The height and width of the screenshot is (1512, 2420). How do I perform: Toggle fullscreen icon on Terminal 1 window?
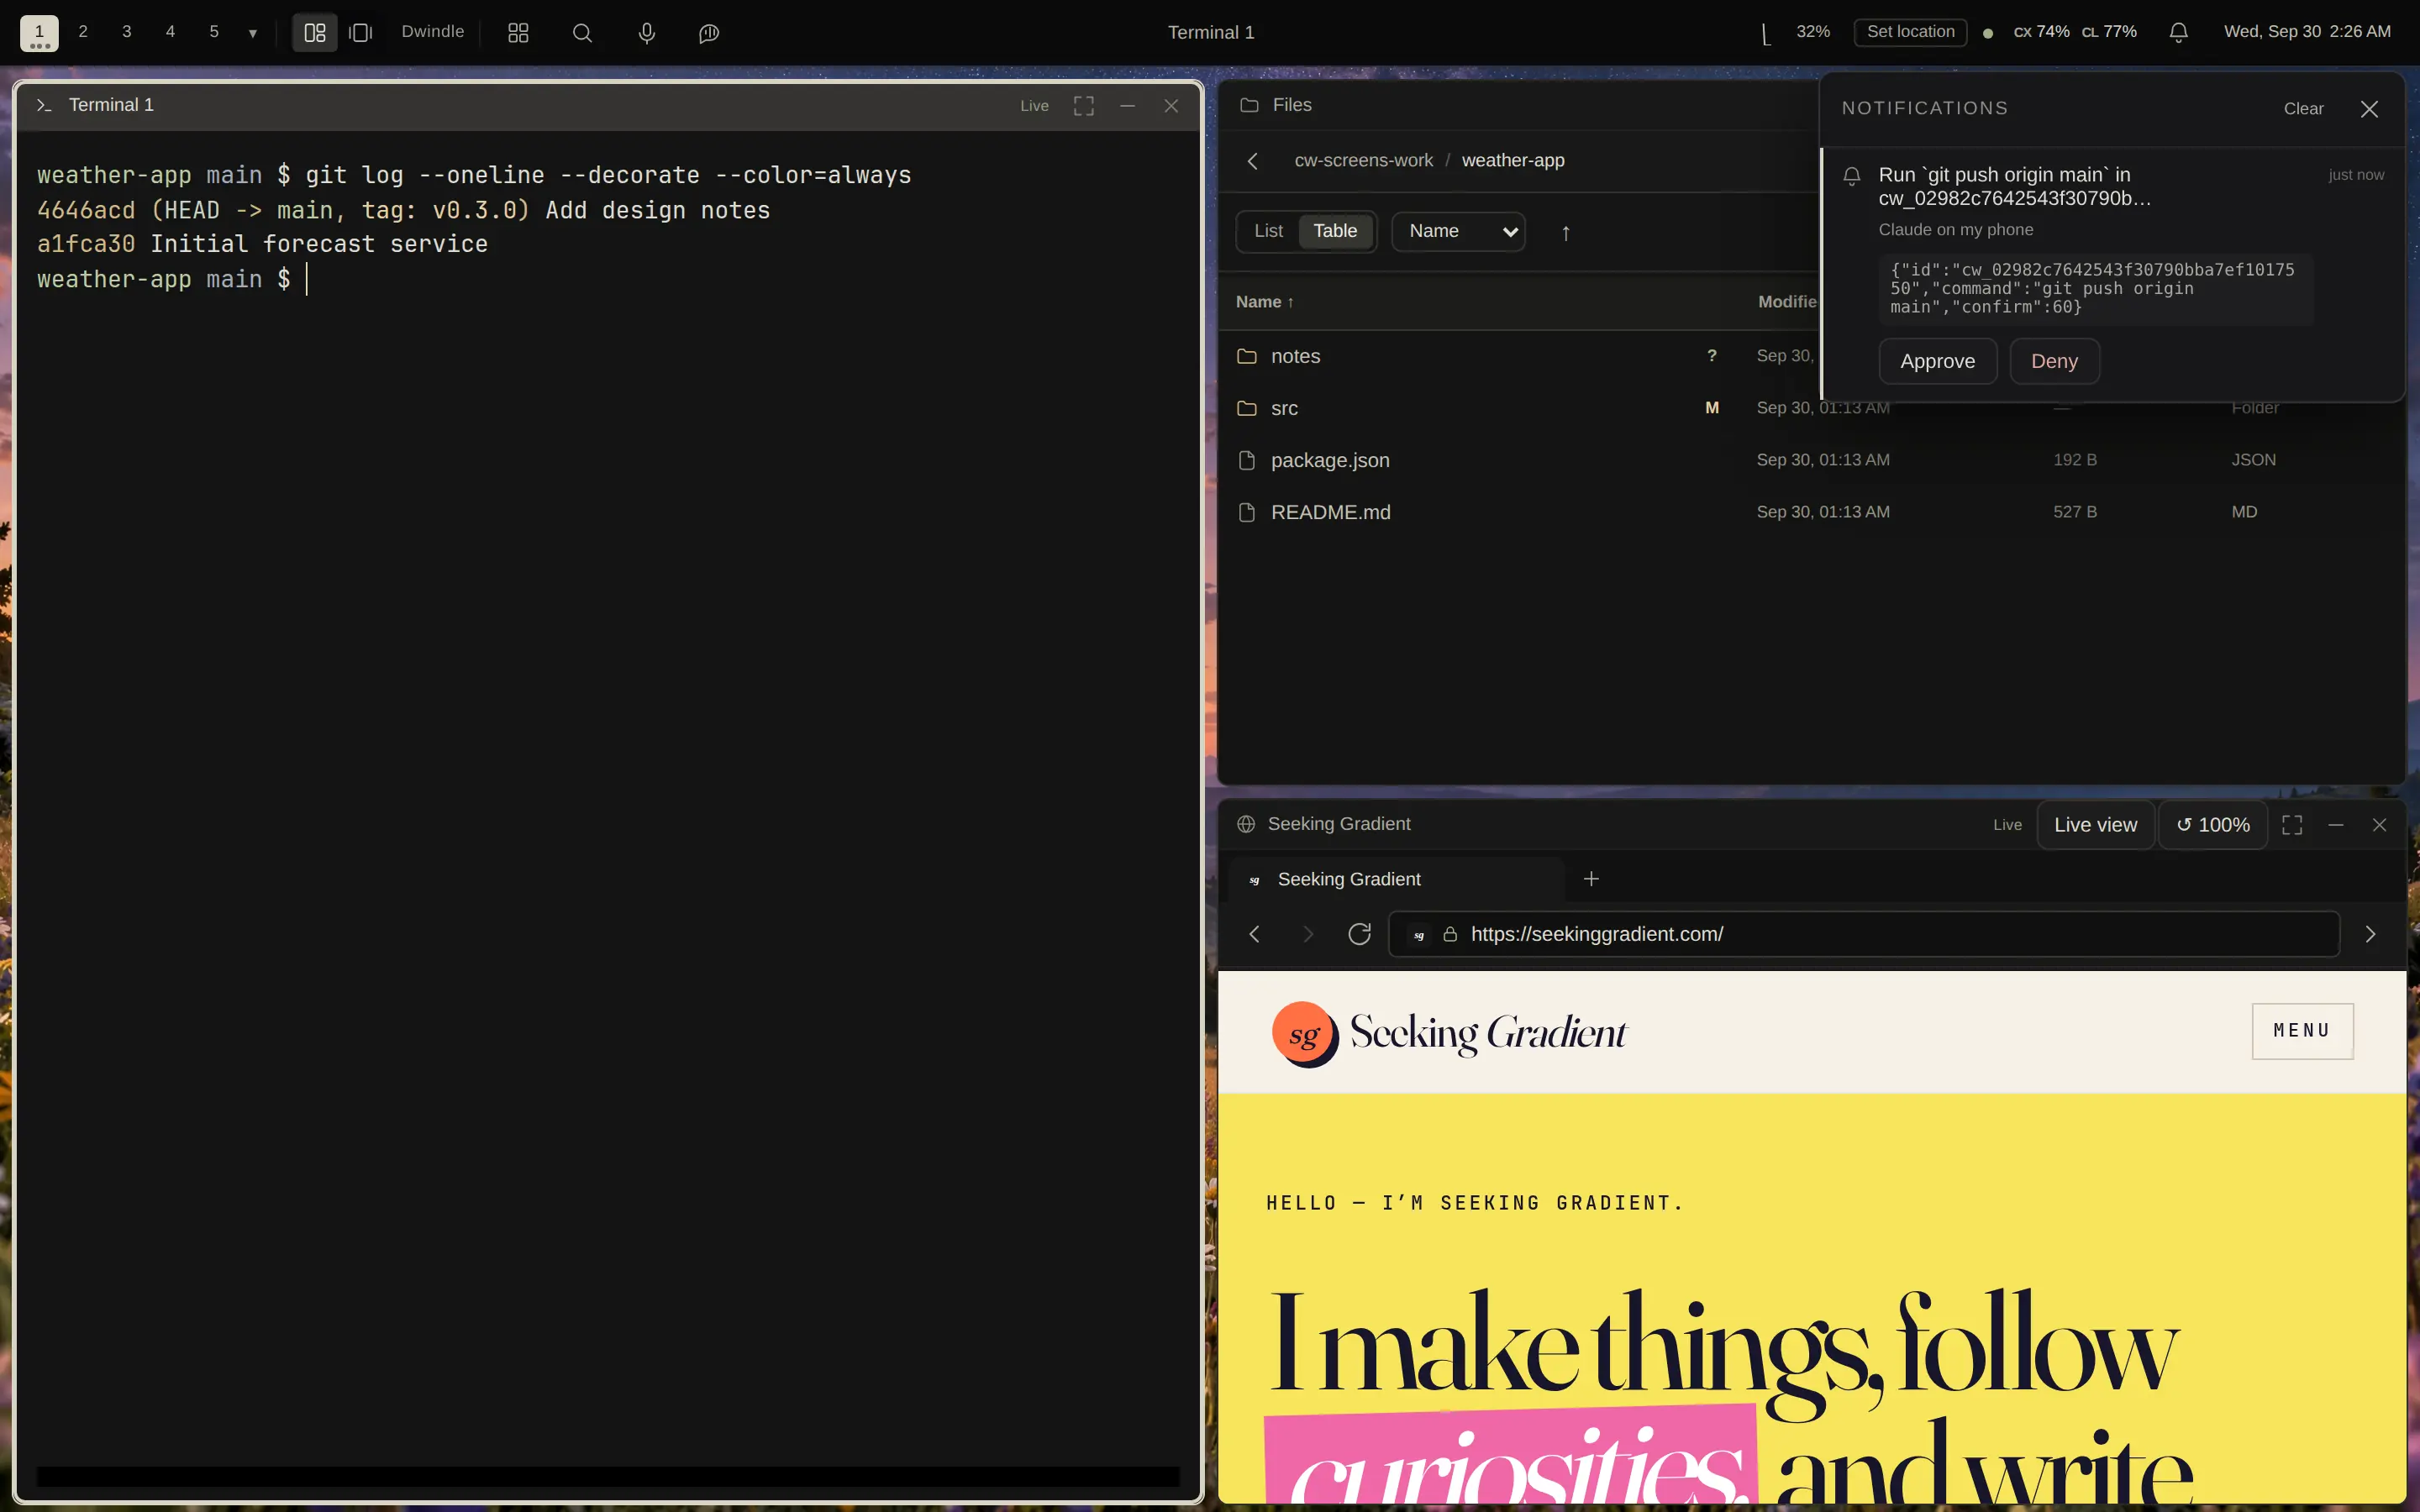tap(1083, 105)
